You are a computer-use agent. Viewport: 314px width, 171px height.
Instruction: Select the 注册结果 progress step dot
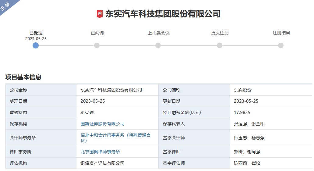coord(281,45)
